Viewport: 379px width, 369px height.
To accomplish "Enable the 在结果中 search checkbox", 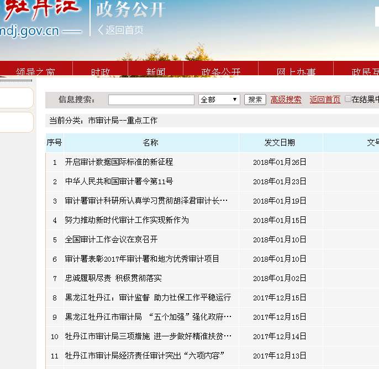I will 348,99.
